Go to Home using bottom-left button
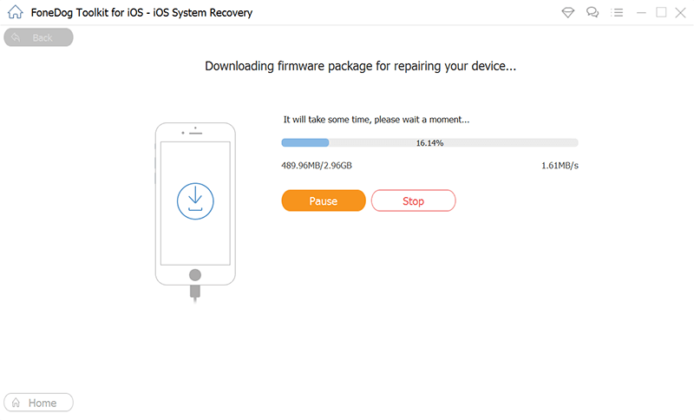Screen dimensions: 694x420 [x=39, y=403]
